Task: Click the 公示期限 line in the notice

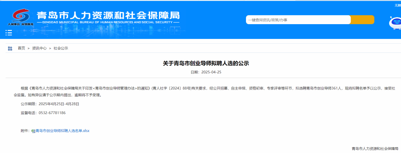Action: (50, 104)
